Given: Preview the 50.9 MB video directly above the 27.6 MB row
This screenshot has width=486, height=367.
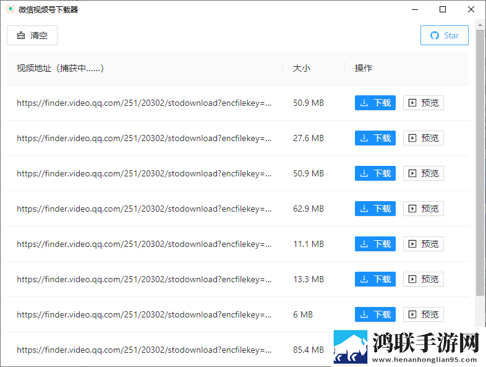Looking at the screenshot, I should pos(424,103).
